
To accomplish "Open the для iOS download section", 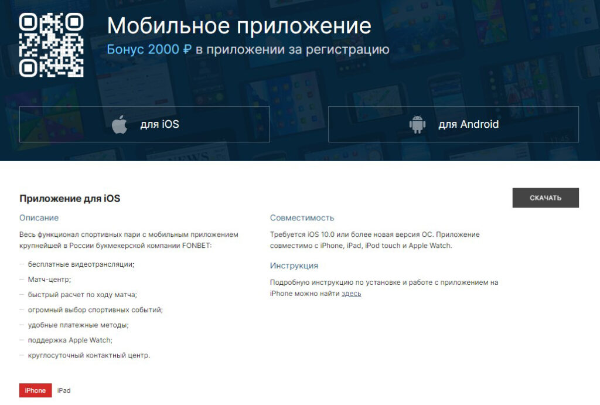I will point(145,124).
